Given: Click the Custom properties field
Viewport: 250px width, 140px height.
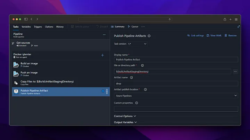Looking at the screenshot, I should click(x=176, y=109).
